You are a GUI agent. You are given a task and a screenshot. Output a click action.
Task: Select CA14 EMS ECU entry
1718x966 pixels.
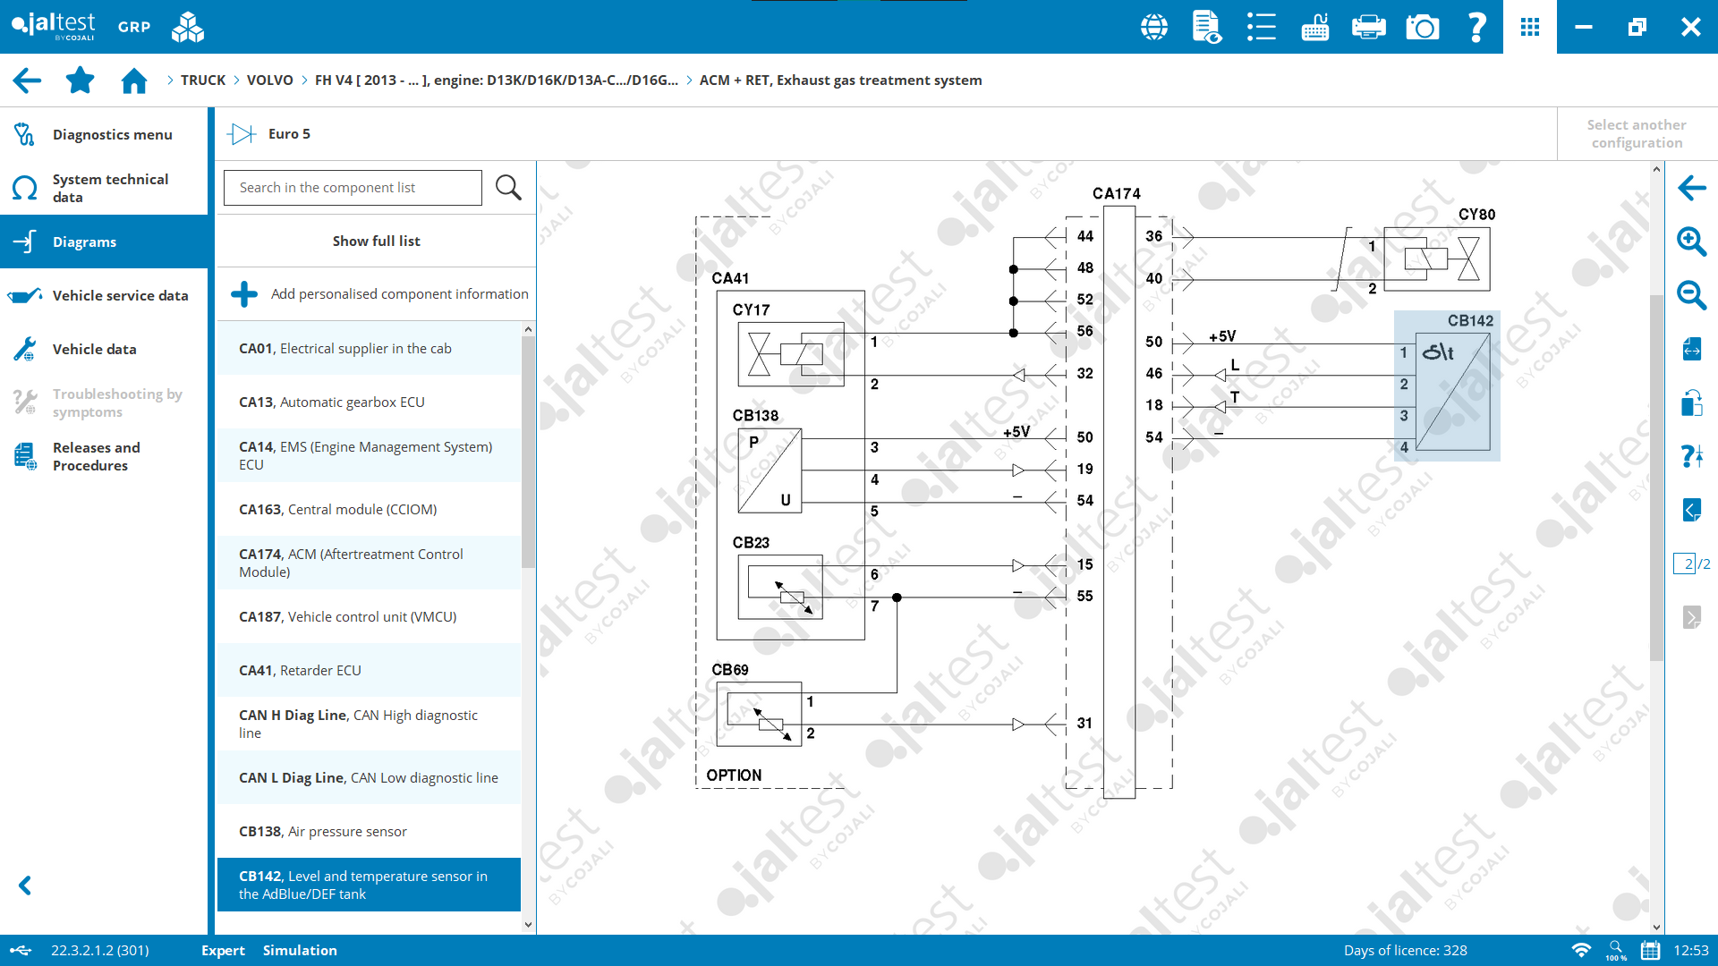[x=369, y=455]
